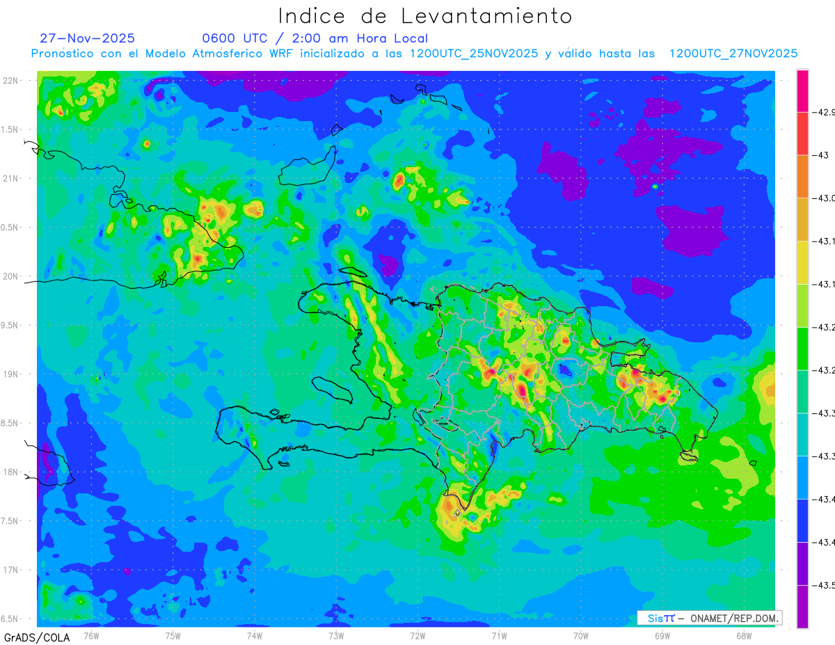Click the red swatch in the color bar
The width and height of the screenshot is (835, 645).
[x=802, y=134]
